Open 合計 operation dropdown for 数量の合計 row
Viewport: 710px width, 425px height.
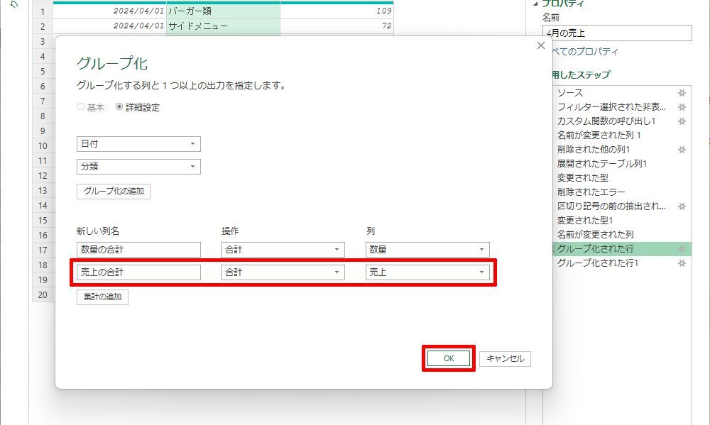coord(283,250)
